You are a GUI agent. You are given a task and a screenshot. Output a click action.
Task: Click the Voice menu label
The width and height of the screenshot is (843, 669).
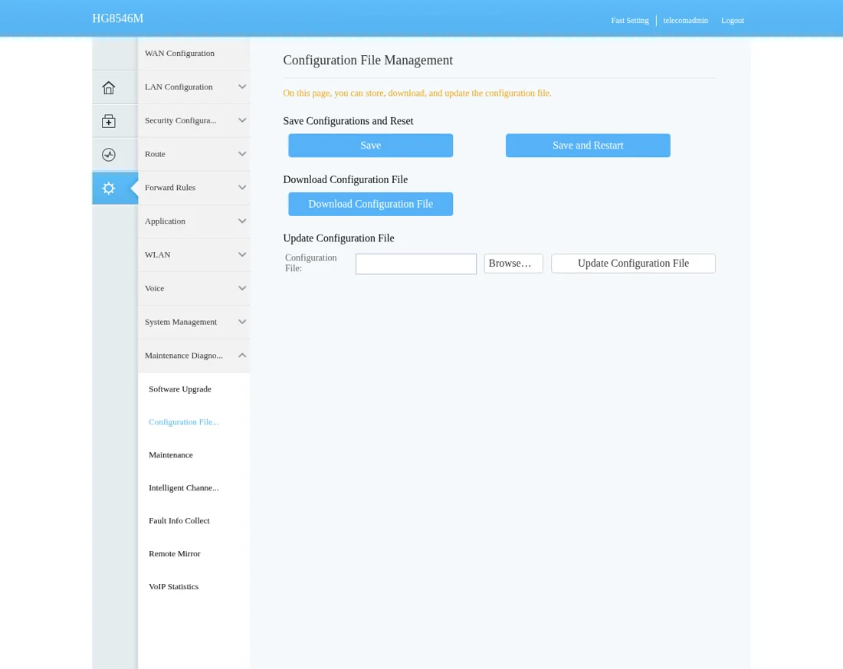pos(154,288)
